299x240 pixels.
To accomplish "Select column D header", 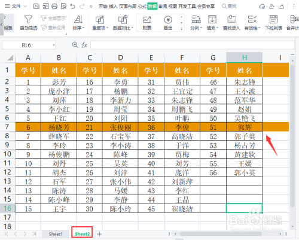I will 120,57.
